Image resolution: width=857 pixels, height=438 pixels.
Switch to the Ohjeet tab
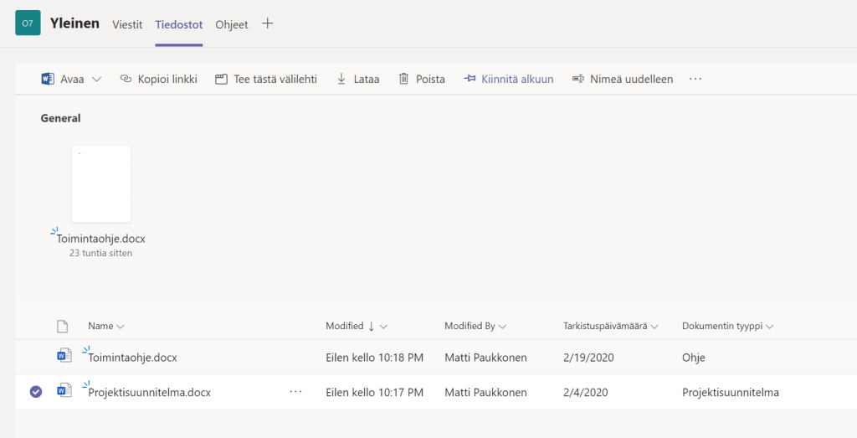coord(232,24)
